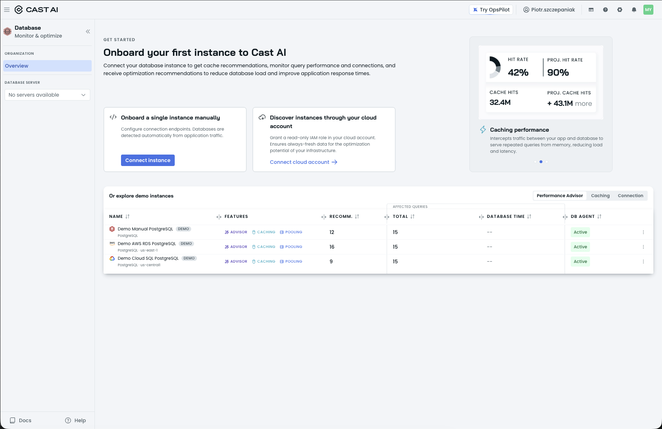Sort by the Database Time column

click(529, 216)
